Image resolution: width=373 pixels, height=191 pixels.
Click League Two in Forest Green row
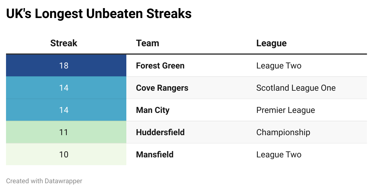279,65
